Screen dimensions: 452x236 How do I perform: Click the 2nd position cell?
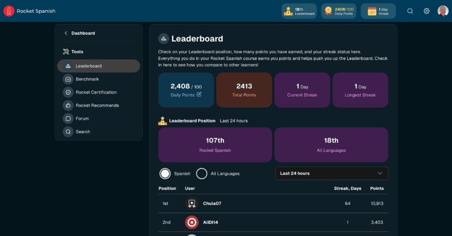click(166, 222)
